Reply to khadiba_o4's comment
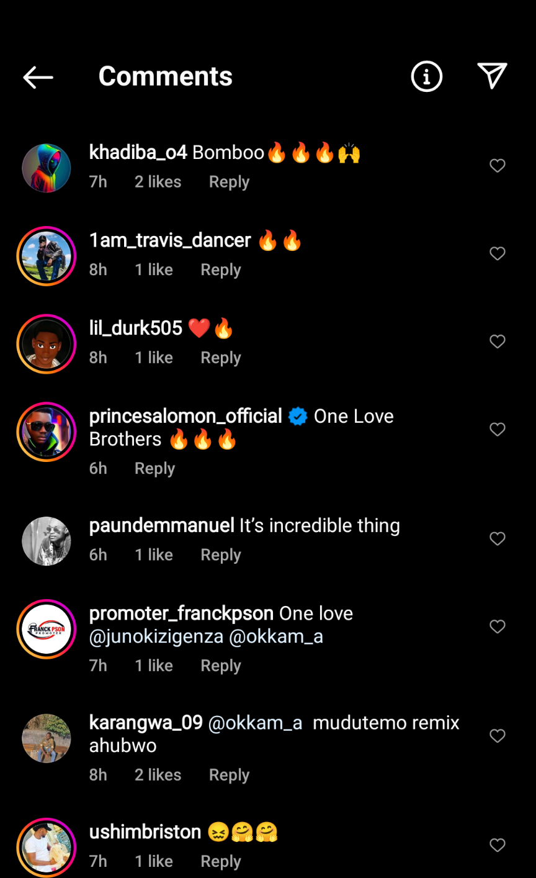 tap(229, 182)
